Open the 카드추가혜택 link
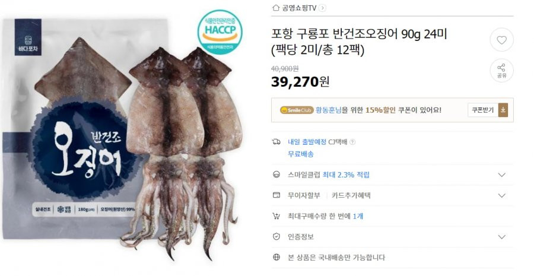The image size is (534, 276). pyautogui.click(x=351, y=196)
